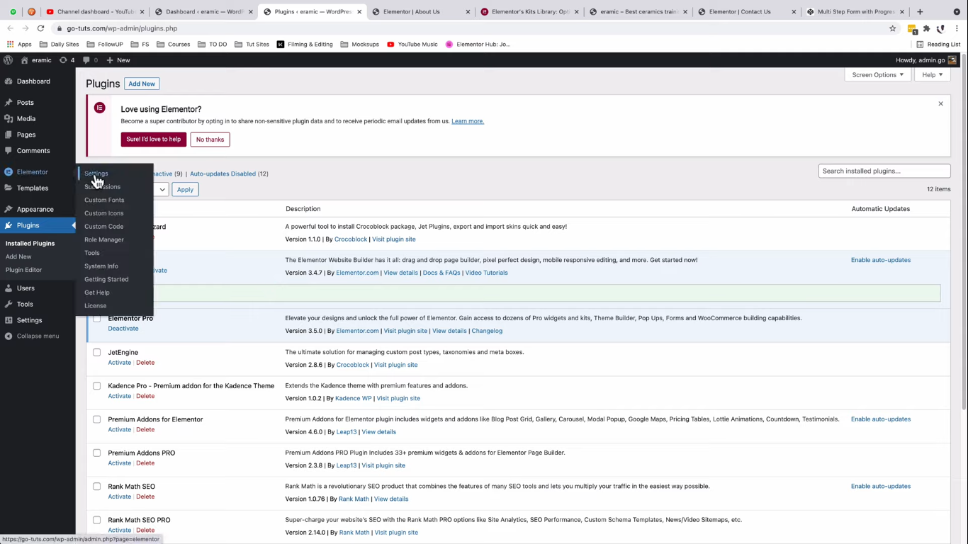
Task: Open the Learn more link in the notice
Action: coord(468,121)
